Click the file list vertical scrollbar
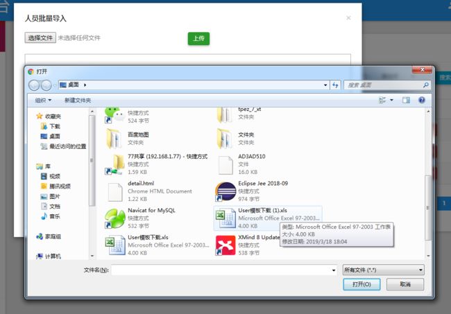Image resolution: width=451 pixels, height=314 pixels. point(427,207)
